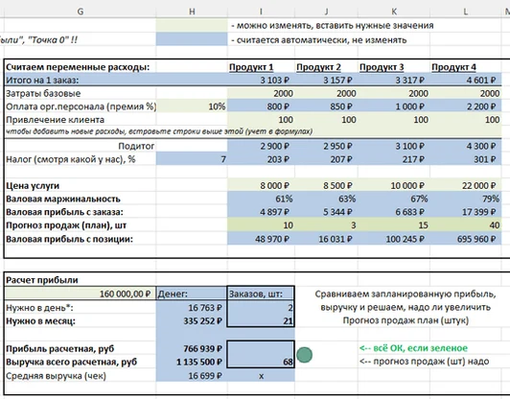Image resolution: width=510 pixels, height=399 pixels.
Task: Select the 22 000 ₽ service price cell
Action: click(466, 185)
